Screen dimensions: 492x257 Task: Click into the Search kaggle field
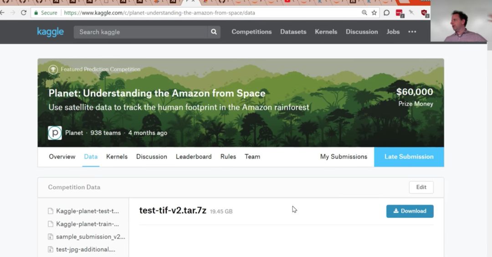coord(141,32)
